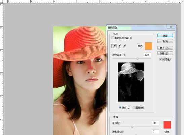Click the 色相 value field showing -30

tap(156, 123)
